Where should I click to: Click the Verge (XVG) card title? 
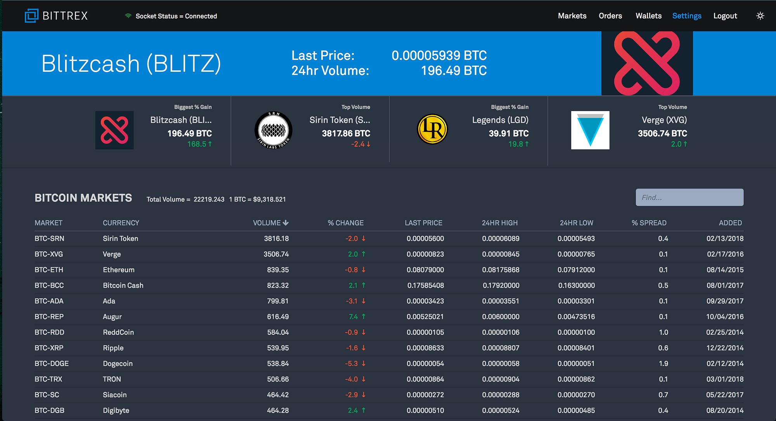664,120
